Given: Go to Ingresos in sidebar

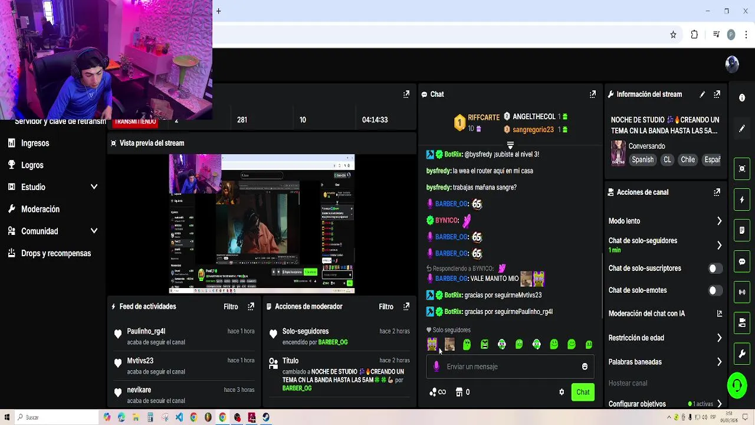Looking at the screenshot, I should coord(35,143).
